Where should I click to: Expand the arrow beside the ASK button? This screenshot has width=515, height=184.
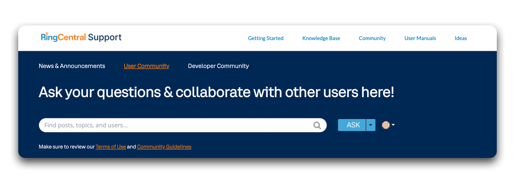(x=371, y=125)
